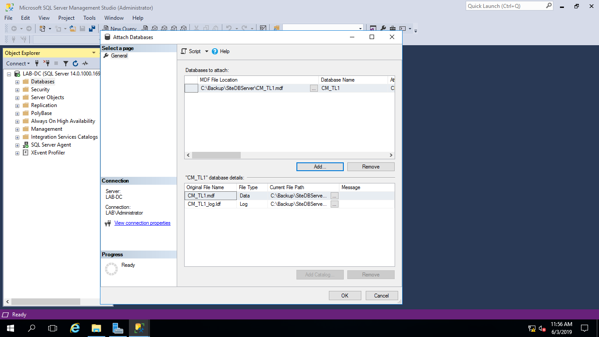
Task: Click the Task View taskbar icon
Action: [53, 328]
